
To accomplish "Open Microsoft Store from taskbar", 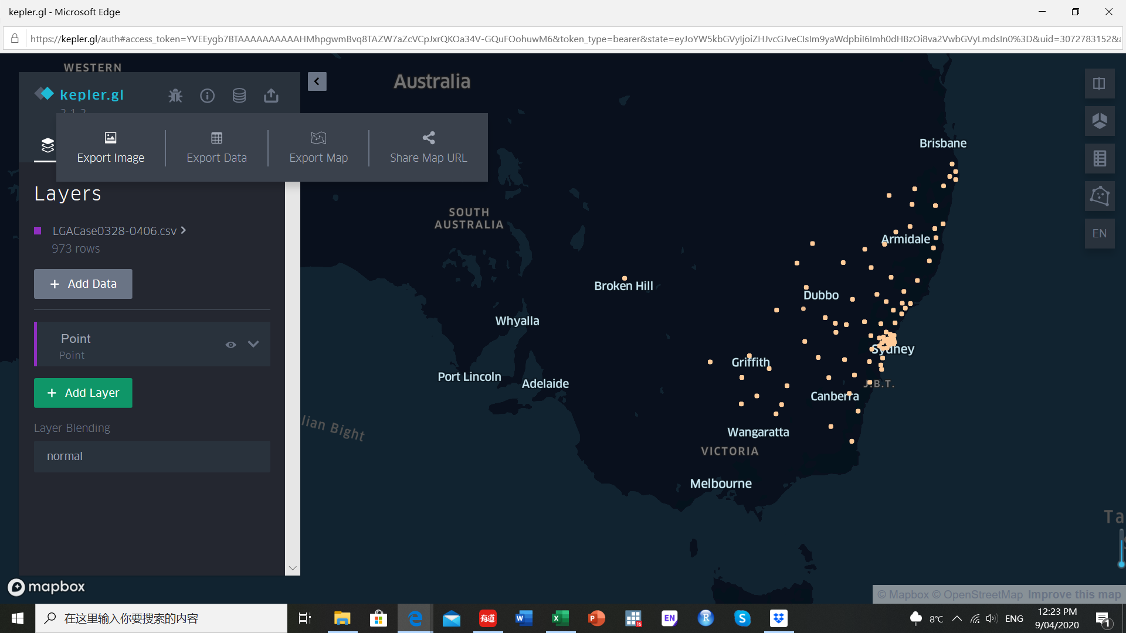I will (378, 618).
